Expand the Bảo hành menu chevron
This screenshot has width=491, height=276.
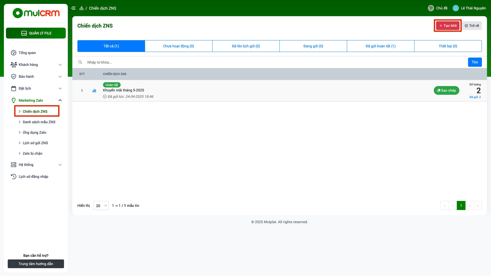coord(60,76)
